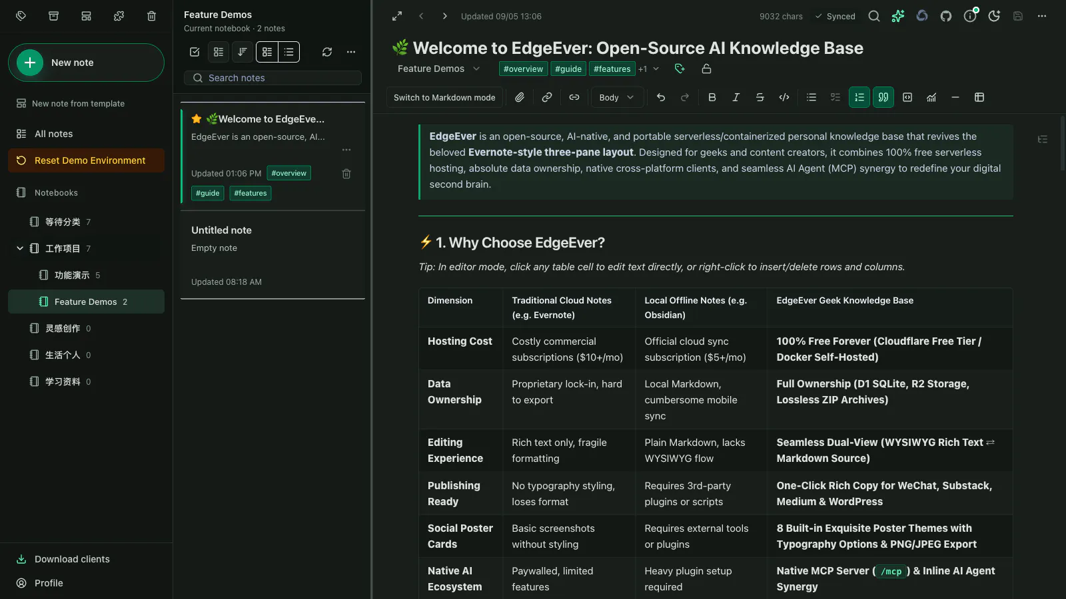Go forward to next note
This screenshot has height=599, width=1066.
(x=445, y=16)
